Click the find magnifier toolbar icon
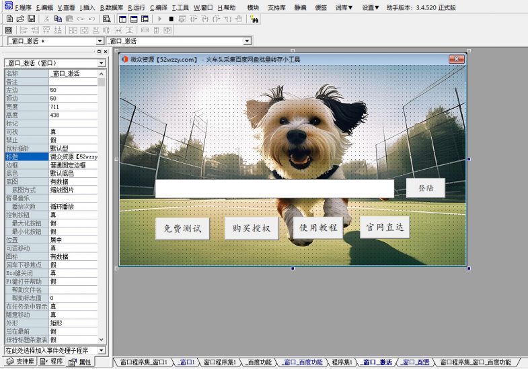 click(106, 19)
